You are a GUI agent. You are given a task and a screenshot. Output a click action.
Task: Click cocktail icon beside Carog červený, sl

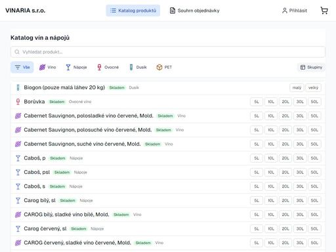pos(18,228)
